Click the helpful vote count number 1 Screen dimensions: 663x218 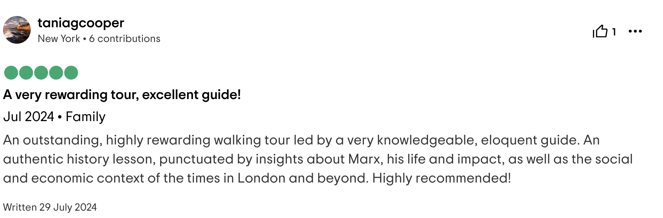(614, 32)
